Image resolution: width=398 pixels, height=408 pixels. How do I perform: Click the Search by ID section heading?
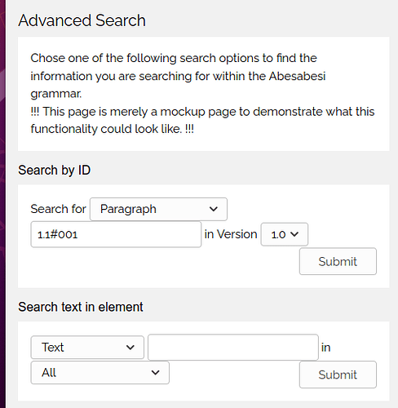pos(55,171)
